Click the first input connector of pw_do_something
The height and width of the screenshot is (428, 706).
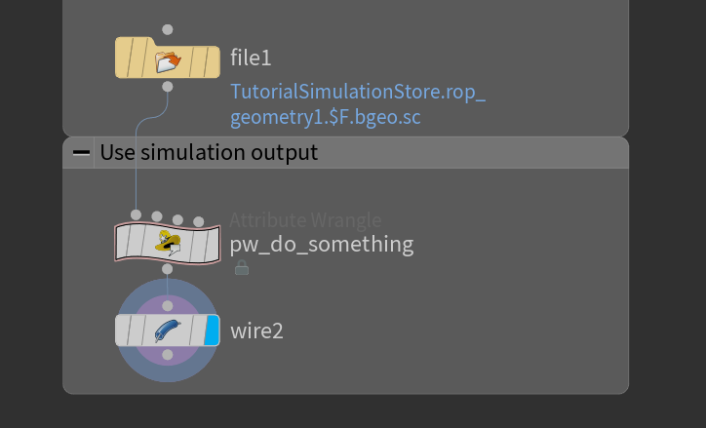[x=136, y=214]
